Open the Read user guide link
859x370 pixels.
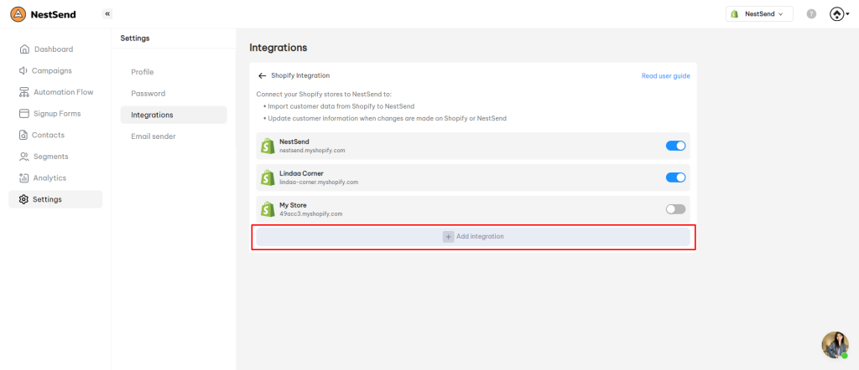point(665,76)
